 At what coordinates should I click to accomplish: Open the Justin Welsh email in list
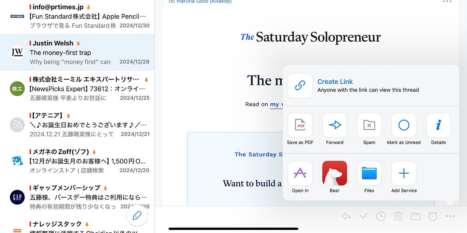(x=77, y=52)
